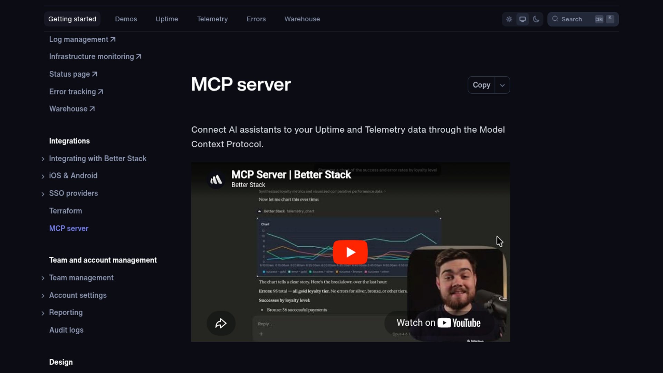663x373 pixels.
Task: Switch to the Uptime tab
Action: 167,19
